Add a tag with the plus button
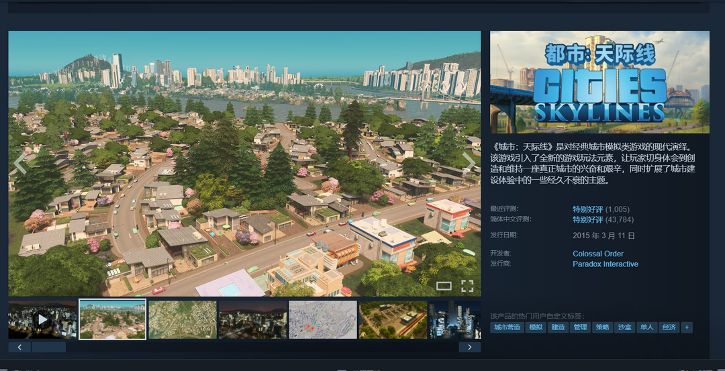Image resolution: width=725 pixels, height=371 pixels. pos(687,327)
